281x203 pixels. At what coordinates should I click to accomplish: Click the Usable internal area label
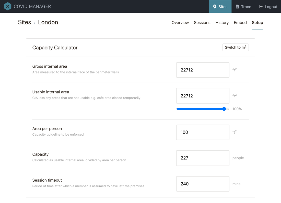51,92
